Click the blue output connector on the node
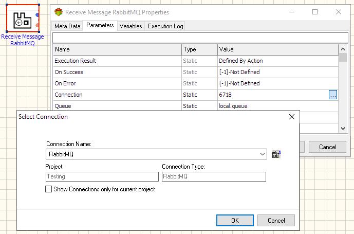 pyautogui.click(x=38, y=15)
